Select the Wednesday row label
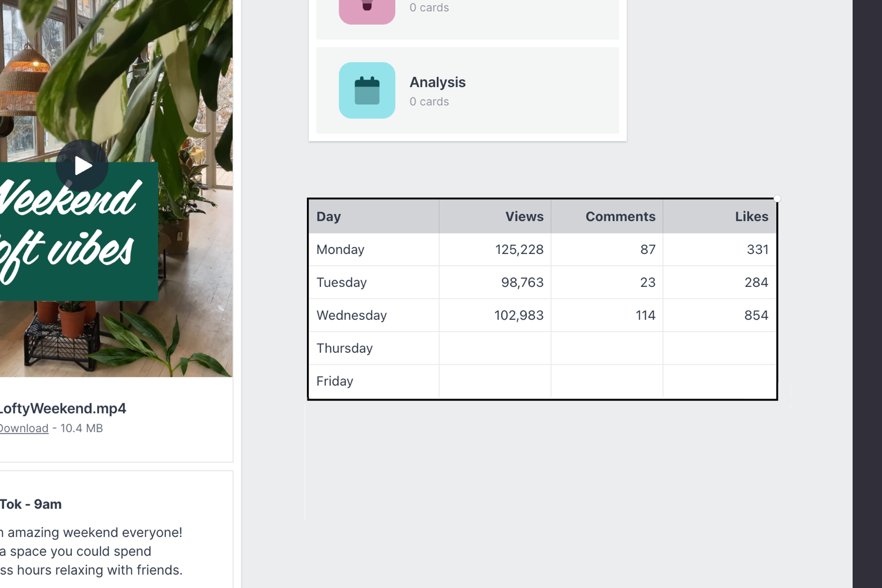This screenshot has height=588, width=882. coord(351,315)
